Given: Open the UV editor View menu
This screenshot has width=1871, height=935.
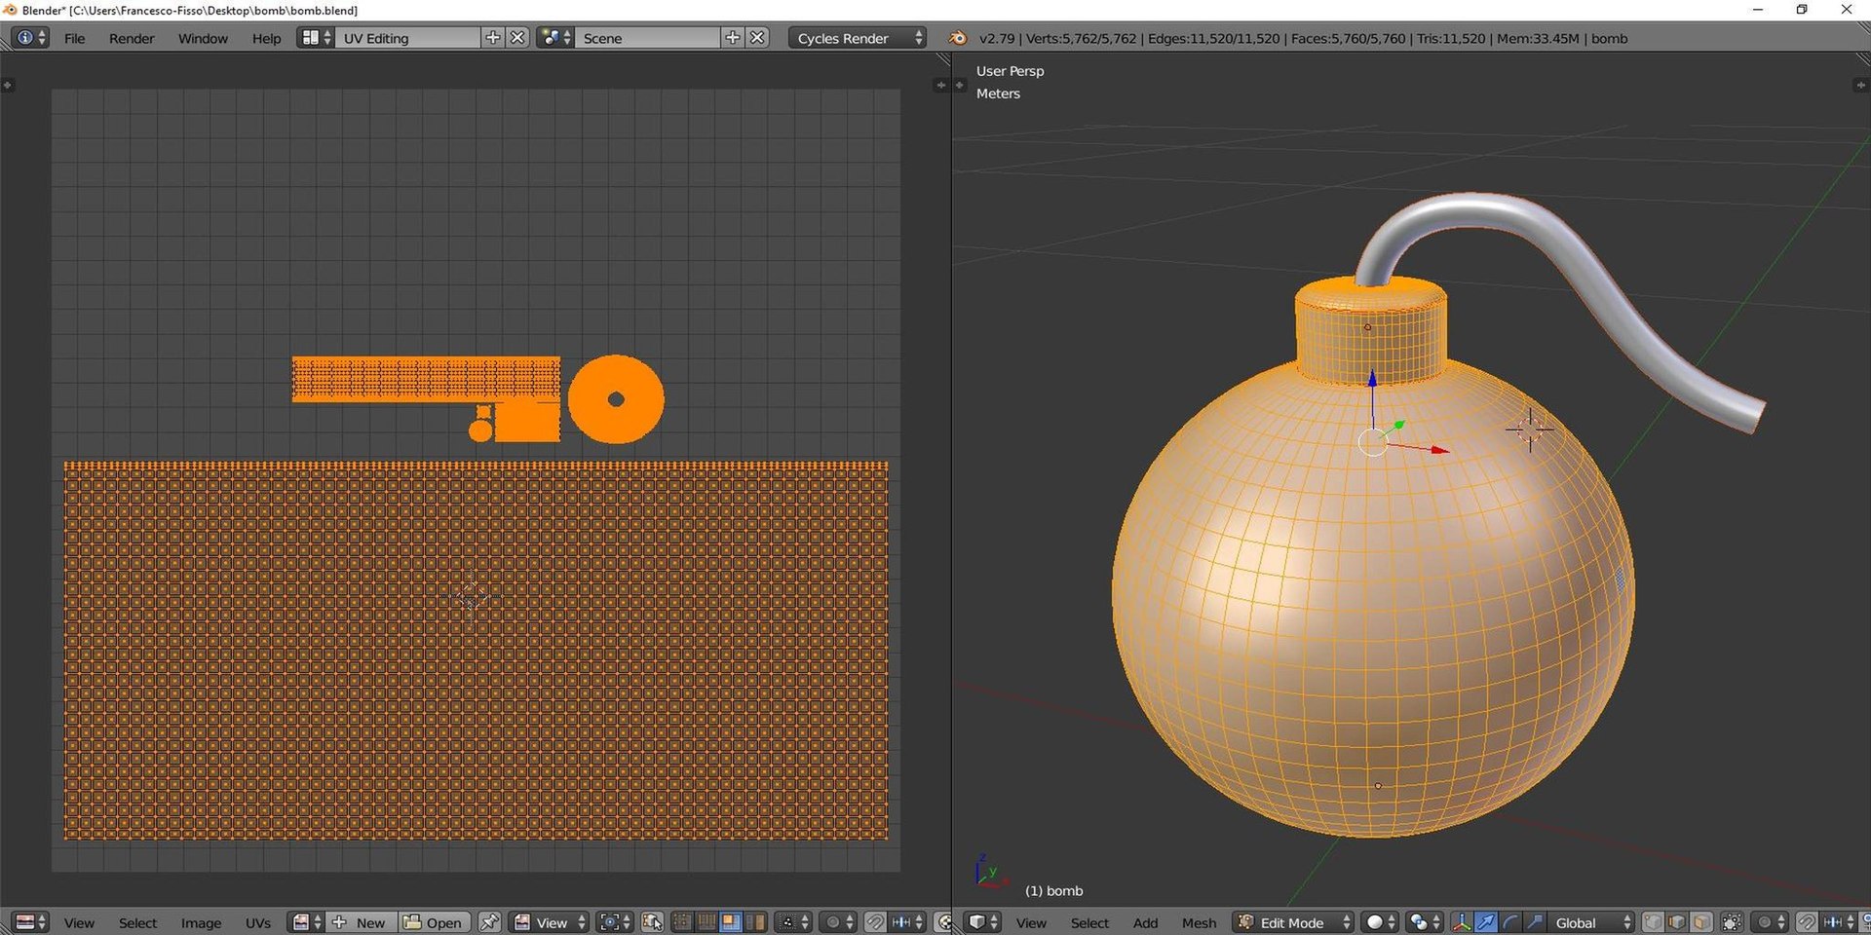Looking at the screenshot, I should pos(79,922).
